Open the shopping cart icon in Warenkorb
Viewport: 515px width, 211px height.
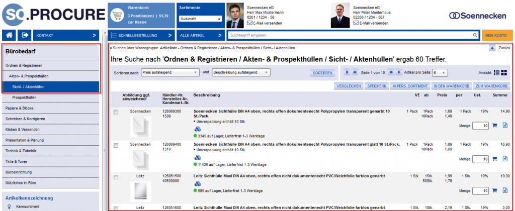[x=117, y=16]
